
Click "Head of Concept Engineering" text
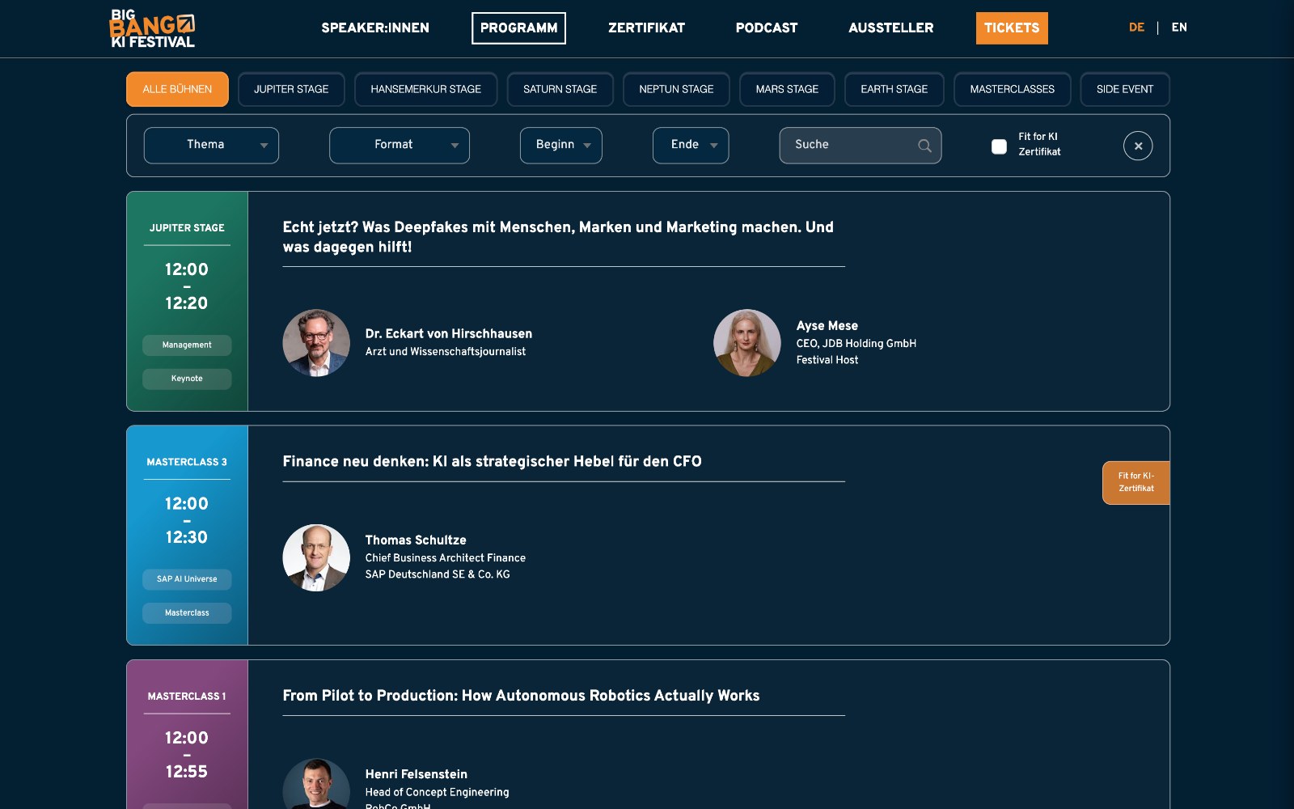438,792
